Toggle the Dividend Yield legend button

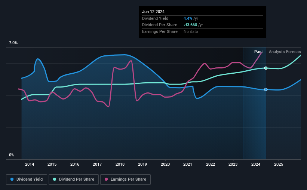coord(27,180)
